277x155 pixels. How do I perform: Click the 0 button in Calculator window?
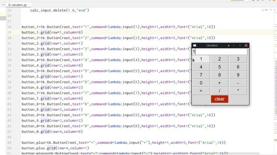pos(201,83)
